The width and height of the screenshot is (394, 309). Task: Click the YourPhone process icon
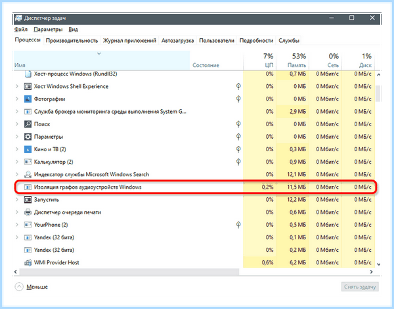pos(28,225)
